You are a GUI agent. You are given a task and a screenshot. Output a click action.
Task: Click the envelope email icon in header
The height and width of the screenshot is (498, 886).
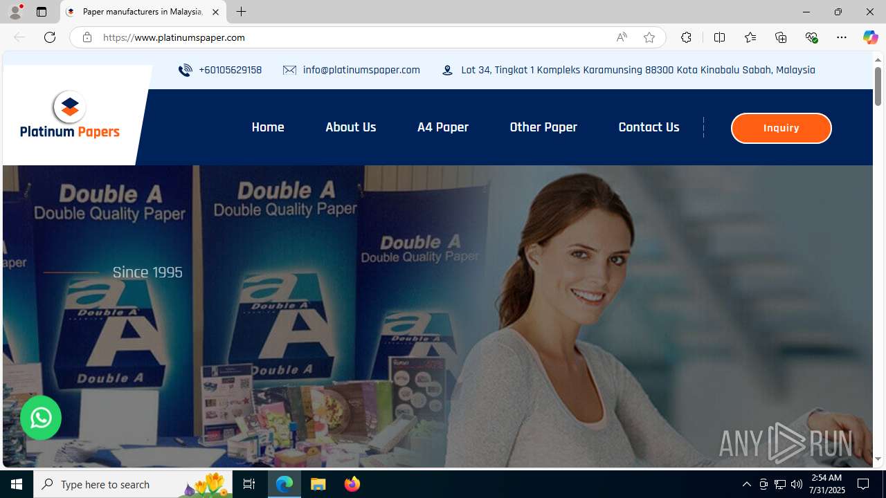coord(289,70)
